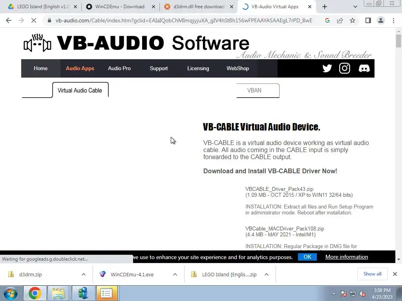Expand WinCDEmu-4.1.exe download options
The width and height of the screenshot is (402, 301).
coord(175,274)
